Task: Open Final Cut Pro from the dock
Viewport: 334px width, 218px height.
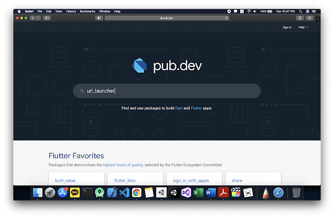Action: coord(235,193)
